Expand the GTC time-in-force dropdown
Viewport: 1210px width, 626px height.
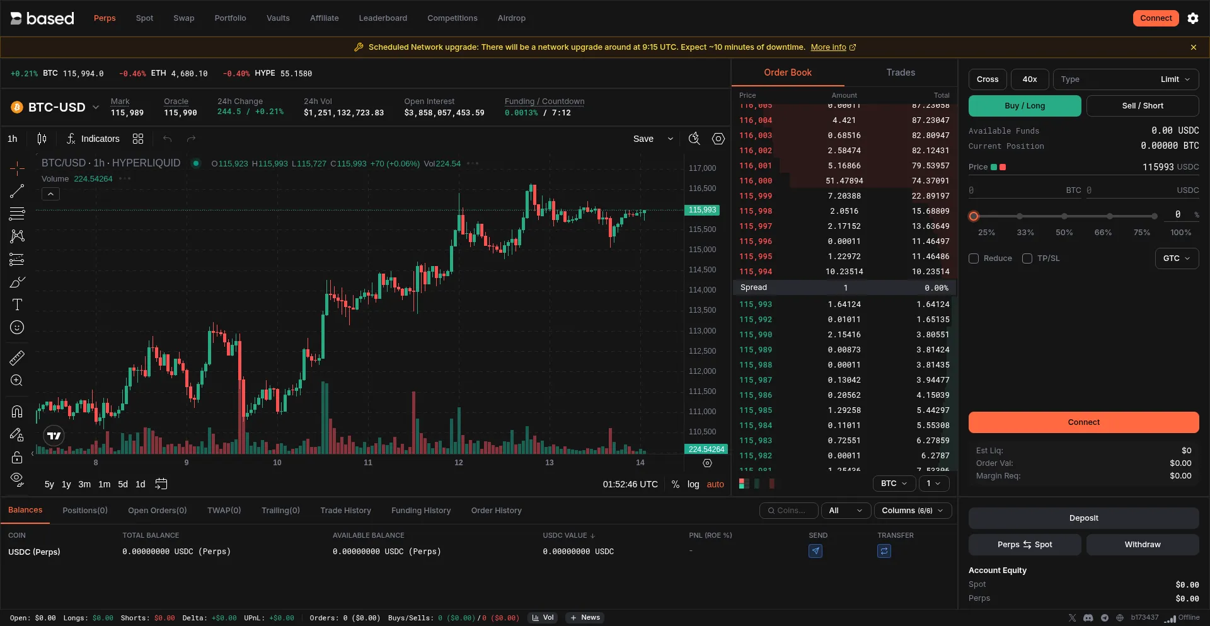point(1177,258)
